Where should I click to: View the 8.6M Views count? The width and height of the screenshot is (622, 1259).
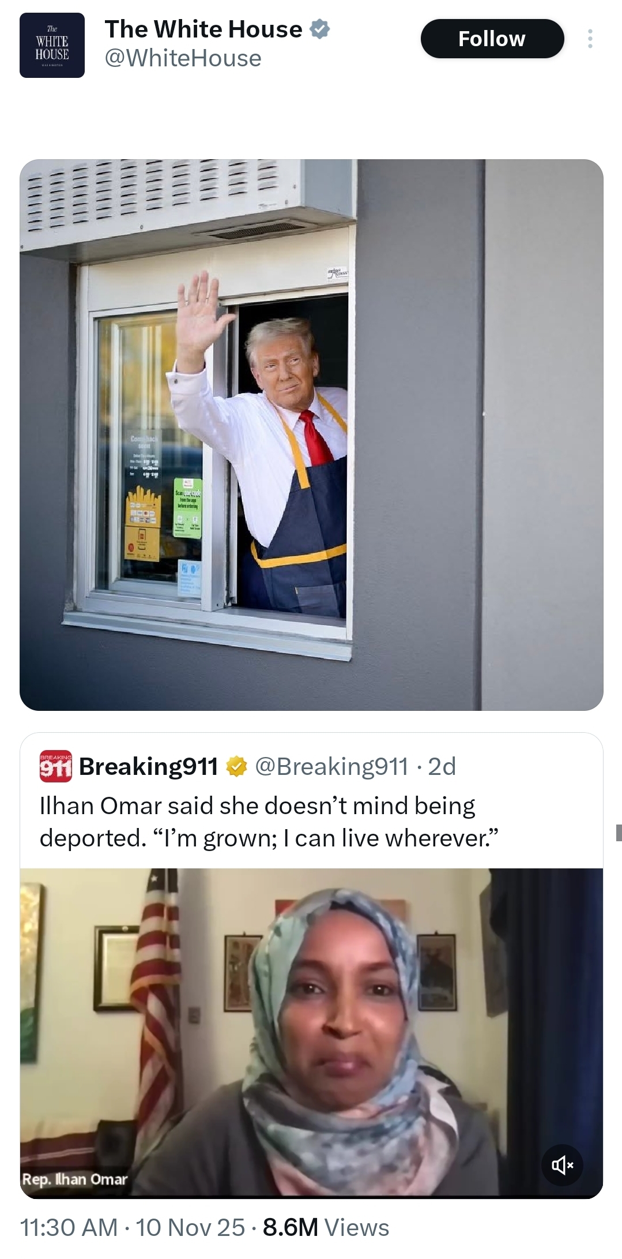click(326, 1227)
